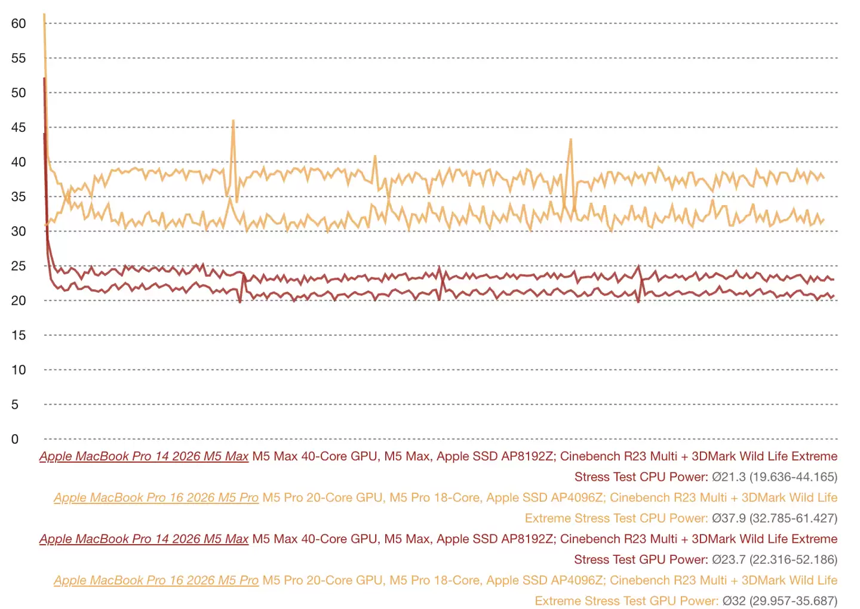Open the MacBook Pro 14 M5 Max link in the CPU Power legend
The width and height of the screenshot is (860, 609).
coord(144,456)
